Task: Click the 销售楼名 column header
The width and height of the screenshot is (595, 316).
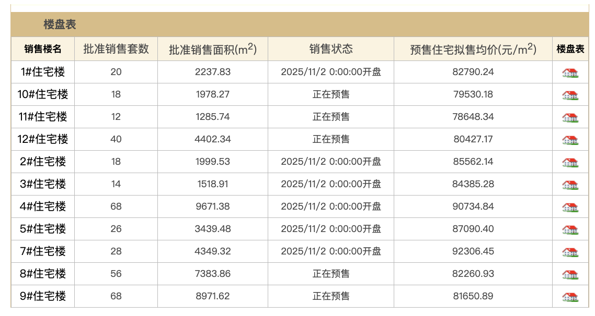Action: click(43, 49)
